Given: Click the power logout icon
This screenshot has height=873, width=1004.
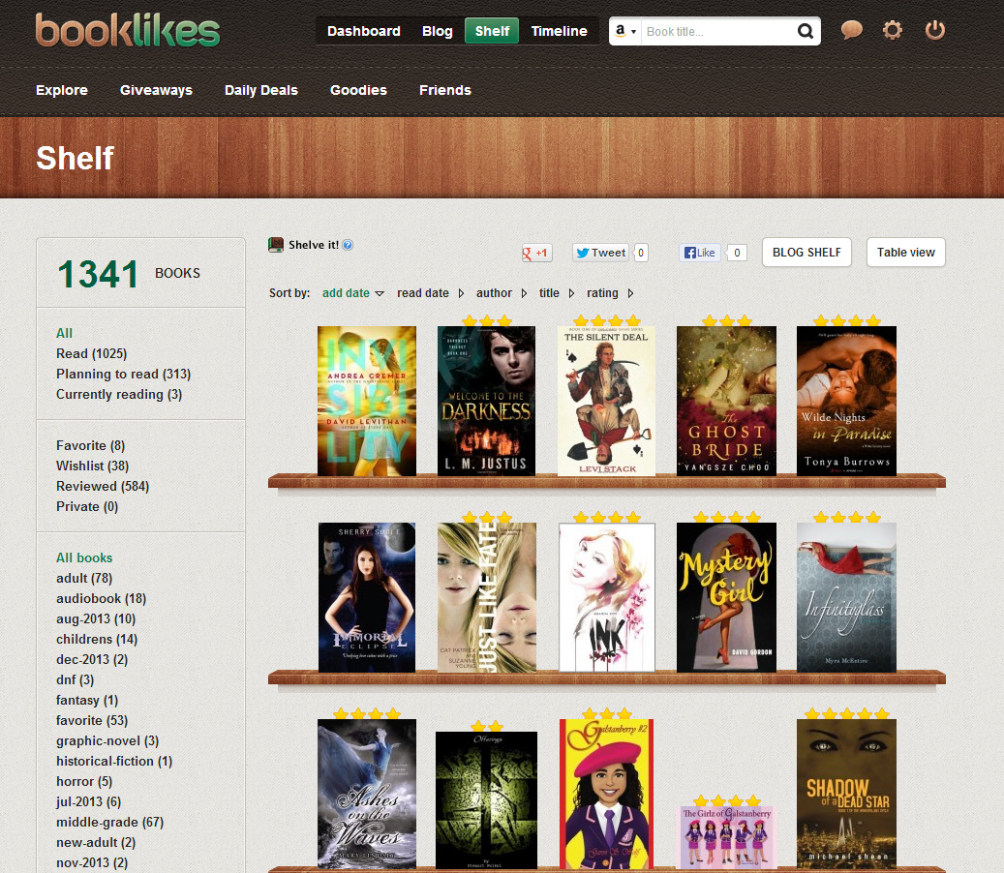Looking at the screenshot, I should point(935,30).
